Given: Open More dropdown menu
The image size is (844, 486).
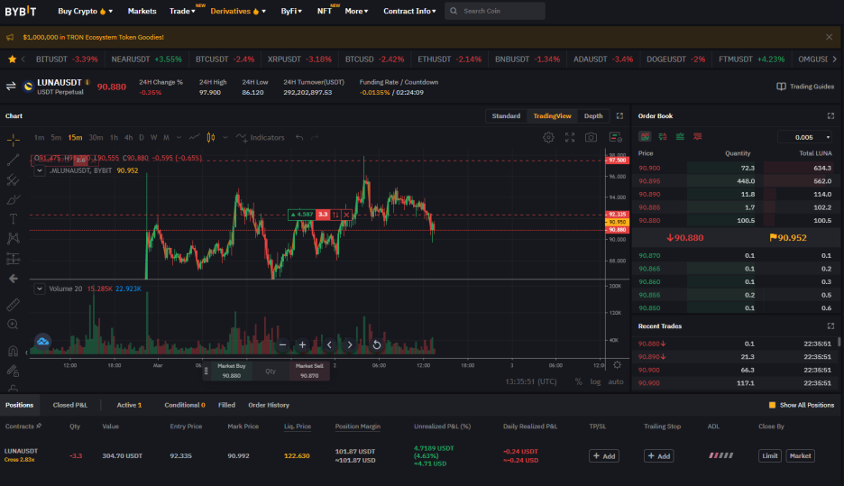Looking at the screenshot, I should pos(356,11).
